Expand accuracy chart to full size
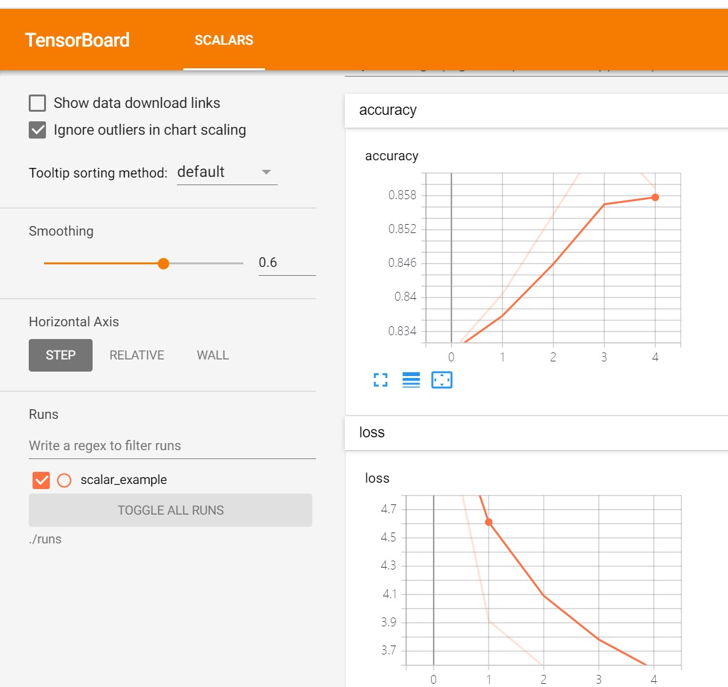This screenshot has width=728, height=687. 380,380
